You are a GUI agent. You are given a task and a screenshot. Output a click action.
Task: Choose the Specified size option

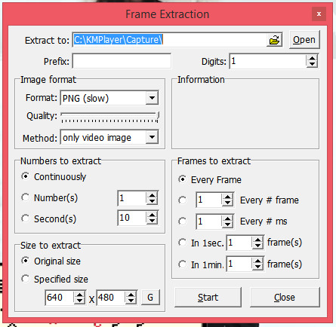coord(26,279)
